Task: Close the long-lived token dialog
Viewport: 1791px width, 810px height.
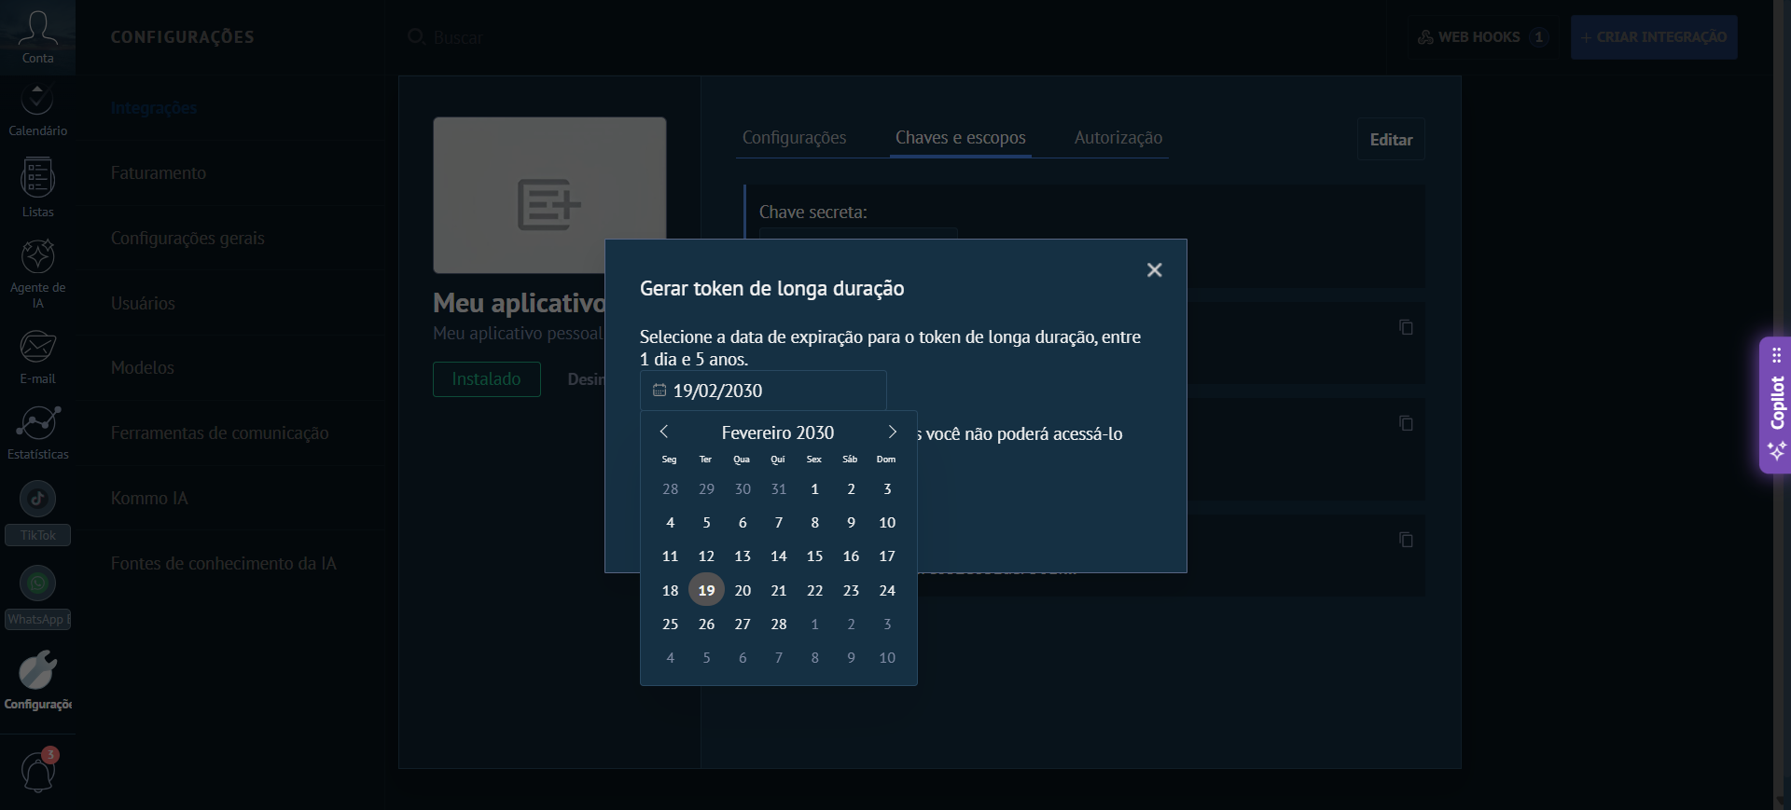Action: tap(1154, 270)
